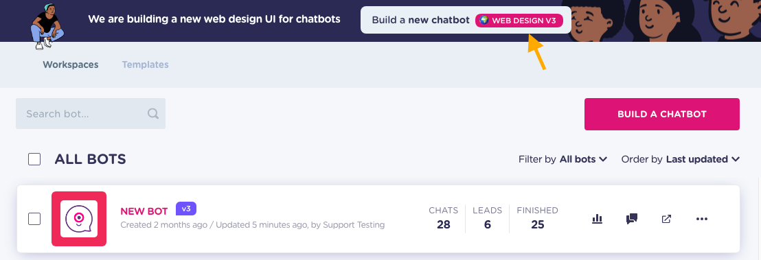This screenshot has width=761, height=260.
Task: Click the search magnifier icon
Action: pos(153,113)
